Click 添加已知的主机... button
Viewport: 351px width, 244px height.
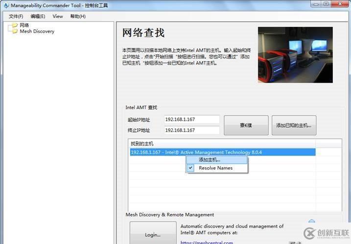294,125
